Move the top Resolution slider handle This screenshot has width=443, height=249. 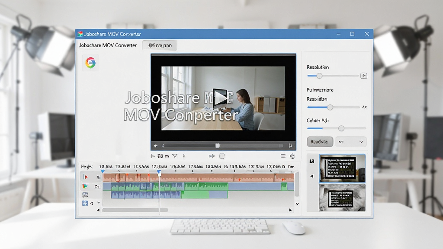click(x=319, y=76)
